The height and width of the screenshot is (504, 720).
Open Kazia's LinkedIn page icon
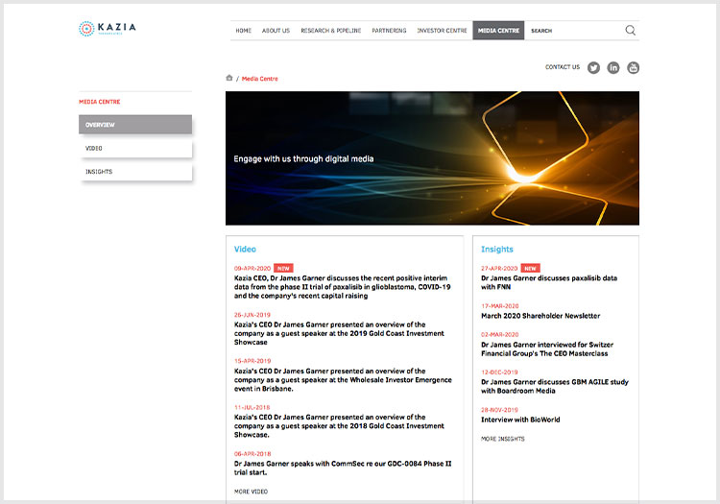click(x=613, y=68)
